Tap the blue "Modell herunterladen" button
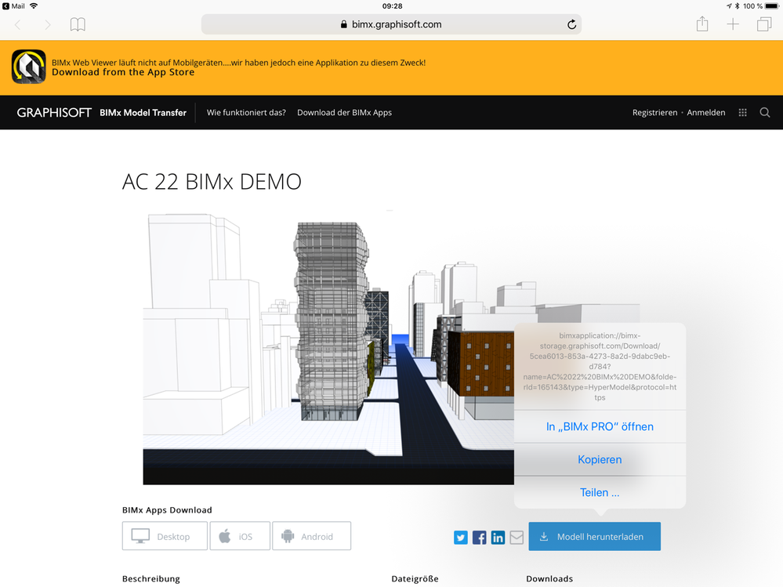The height and width of the screenshot is (587, 783). [x=594, y=536]
